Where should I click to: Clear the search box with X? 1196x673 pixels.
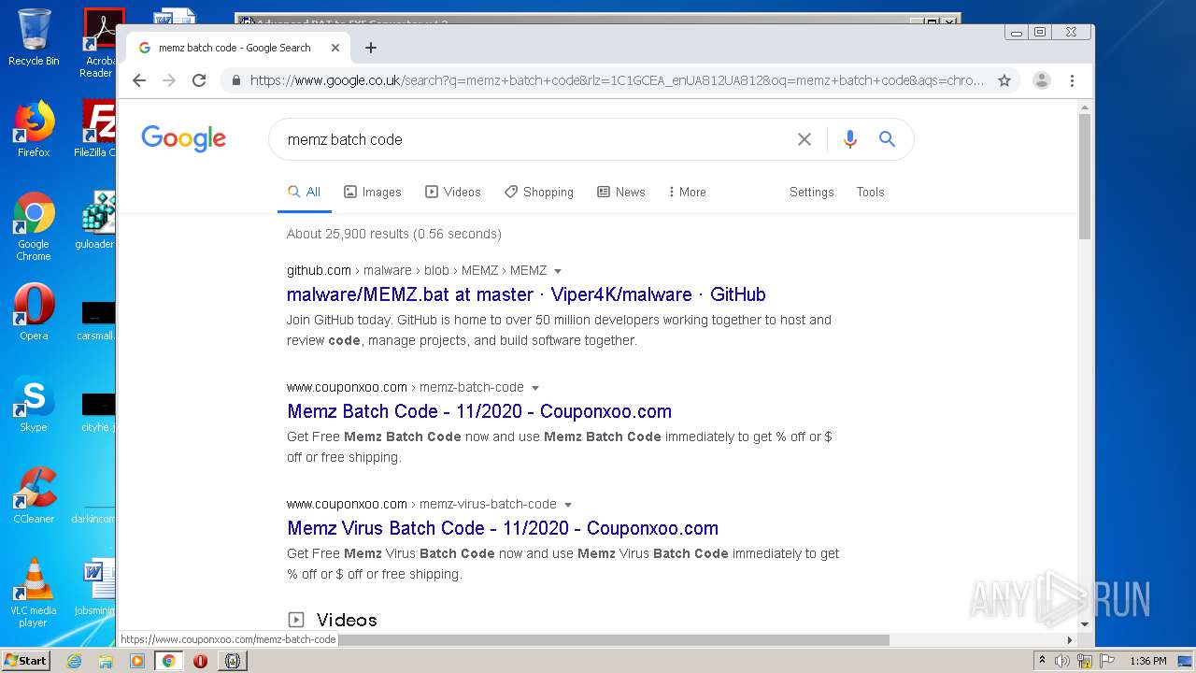point(804,139)
